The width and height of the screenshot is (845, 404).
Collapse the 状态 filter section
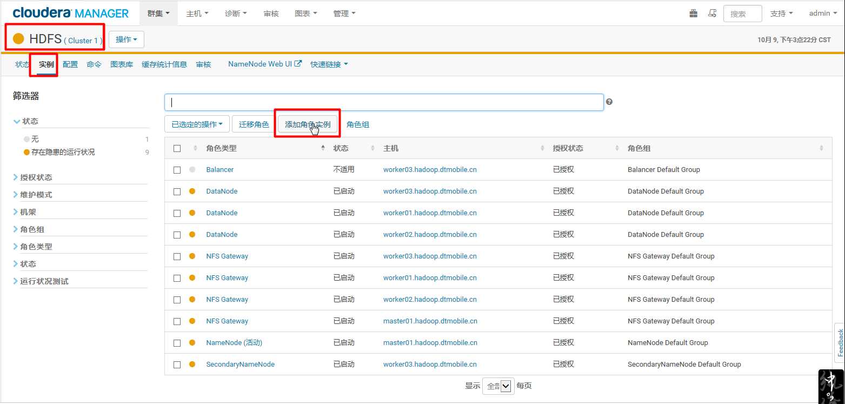(26, 121)
